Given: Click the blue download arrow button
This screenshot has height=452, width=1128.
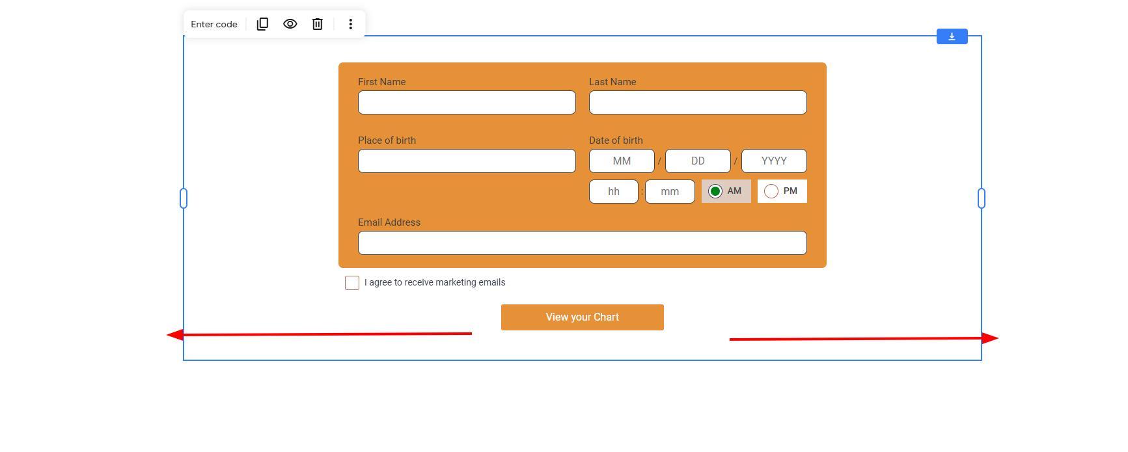Looking at the screenshot, I should [952, 36].
